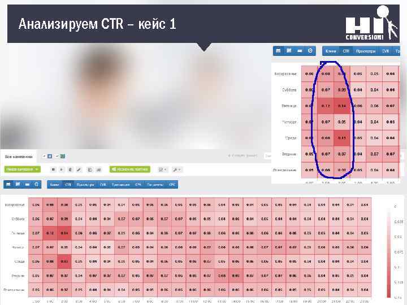This screenshot has width=407, height=305.
Task: Switch to Транзакции tab in lower metric bar
Action: [121, 185]
